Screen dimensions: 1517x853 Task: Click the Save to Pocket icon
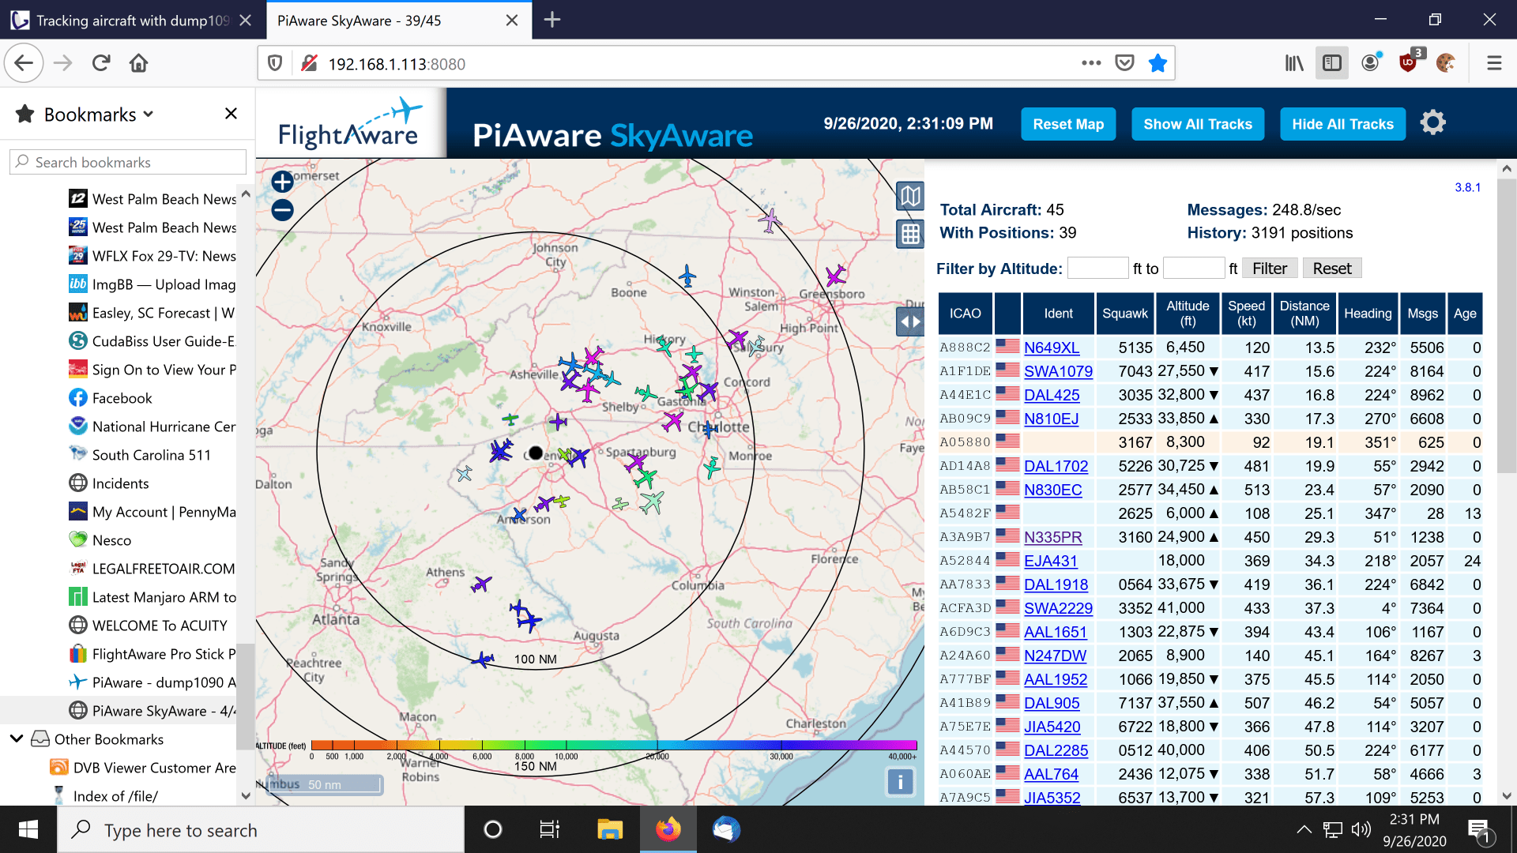[x=1124, y=63]
